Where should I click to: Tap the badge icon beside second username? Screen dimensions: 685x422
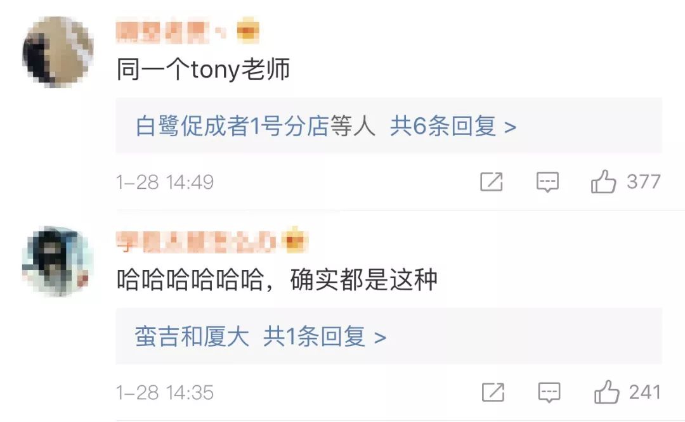pyautogui.click(x=295, y=240)
